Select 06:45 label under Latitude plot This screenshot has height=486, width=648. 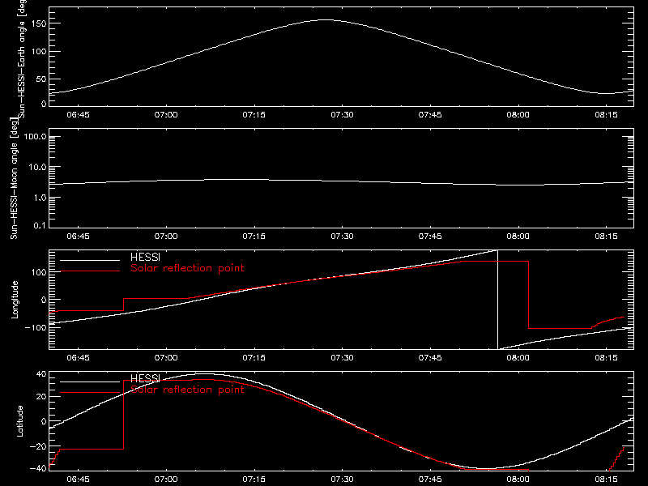(78, 480)
